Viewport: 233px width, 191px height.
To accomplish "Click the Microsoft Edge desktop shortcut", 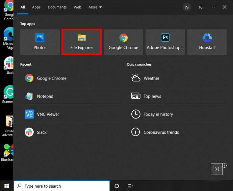I will pos(8,39).
